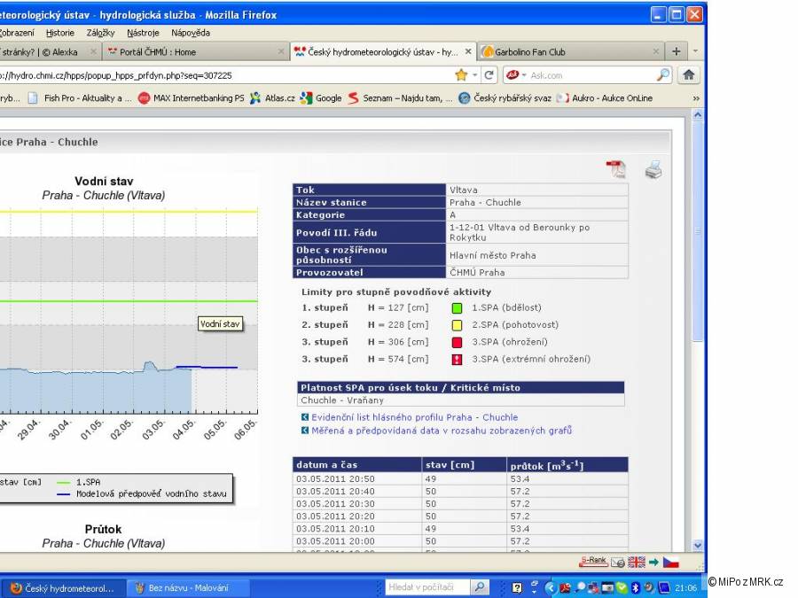The width and height of the screenshot is (798, 598).
Task: Open Měřená a předpovídaná data link
Action: 442,431
